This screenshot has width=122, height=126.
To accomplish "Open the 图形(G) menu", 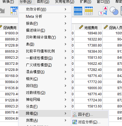I will (x=43, y=2).
